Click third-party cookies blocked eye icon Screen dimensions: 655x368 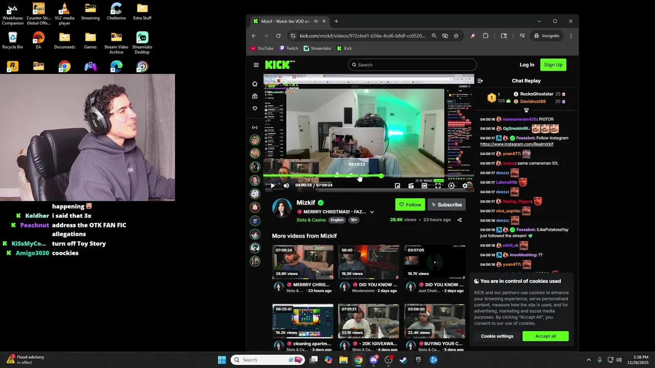(x=445, y=36)
